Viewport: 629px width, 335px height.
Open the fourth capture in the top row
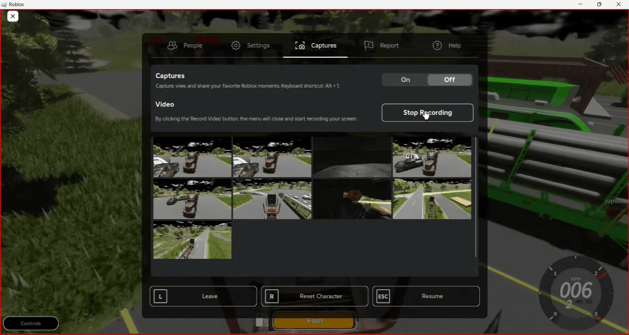coord(432,157)
